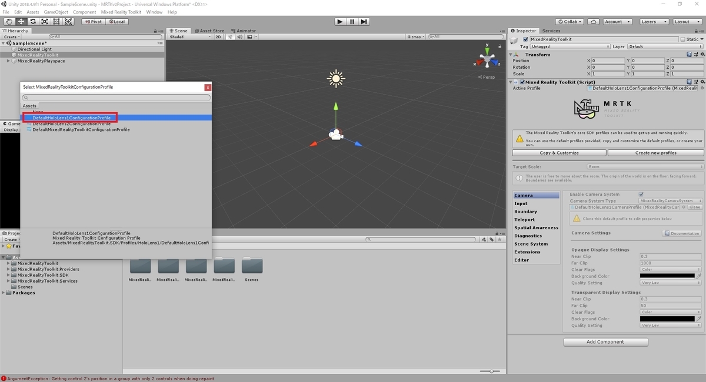Select Spatial Awareness settings tab
The image size is (706, 382).
[x=536, y=227]
